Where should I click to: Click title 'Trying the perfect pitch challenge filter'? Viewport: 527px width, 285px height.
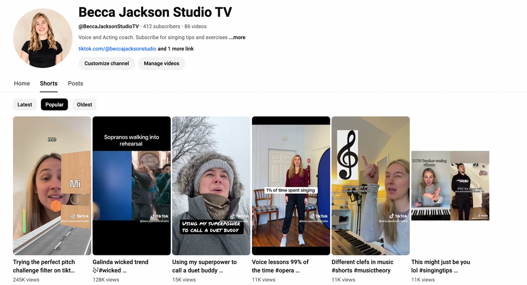coord(44,266)
